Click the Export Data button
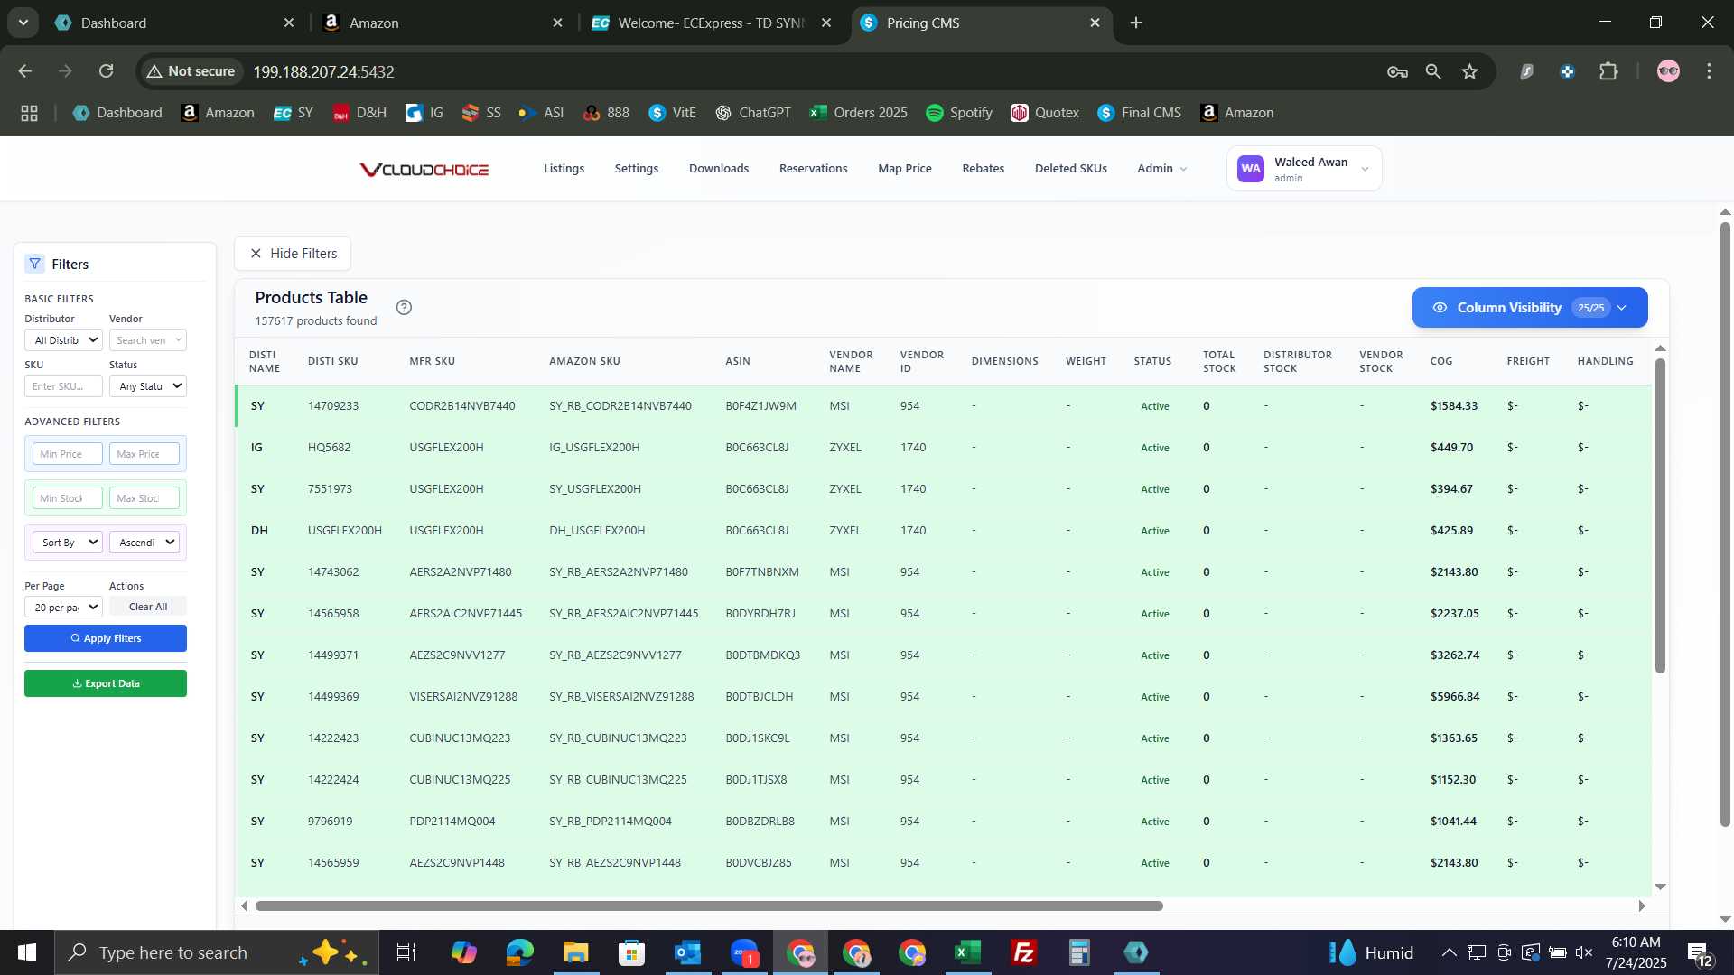Image resolution: width=1734 pixels, height=975 pixels. click(x=106, y=683)
